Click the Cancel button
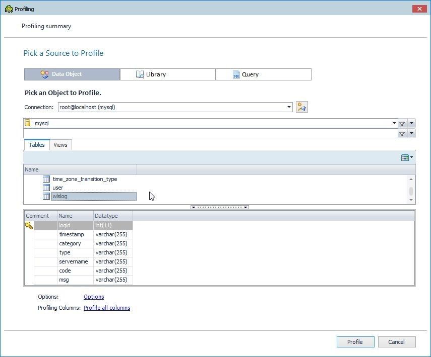The width and height of the screenshot is (431, 357). (397, 342)
